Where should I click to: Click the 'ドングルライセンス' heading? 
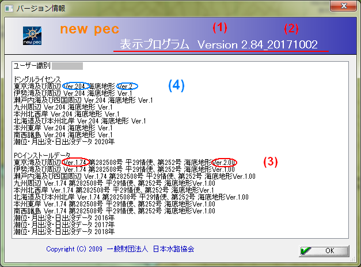(37, 80)
